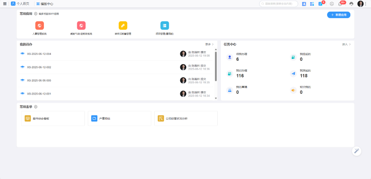Switch to the 个人首页 tab
Viewport: 371px width, 179px height.
tap(20, 4)
